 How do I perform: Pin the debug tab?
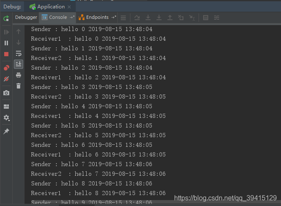click(x=6, y=131)
